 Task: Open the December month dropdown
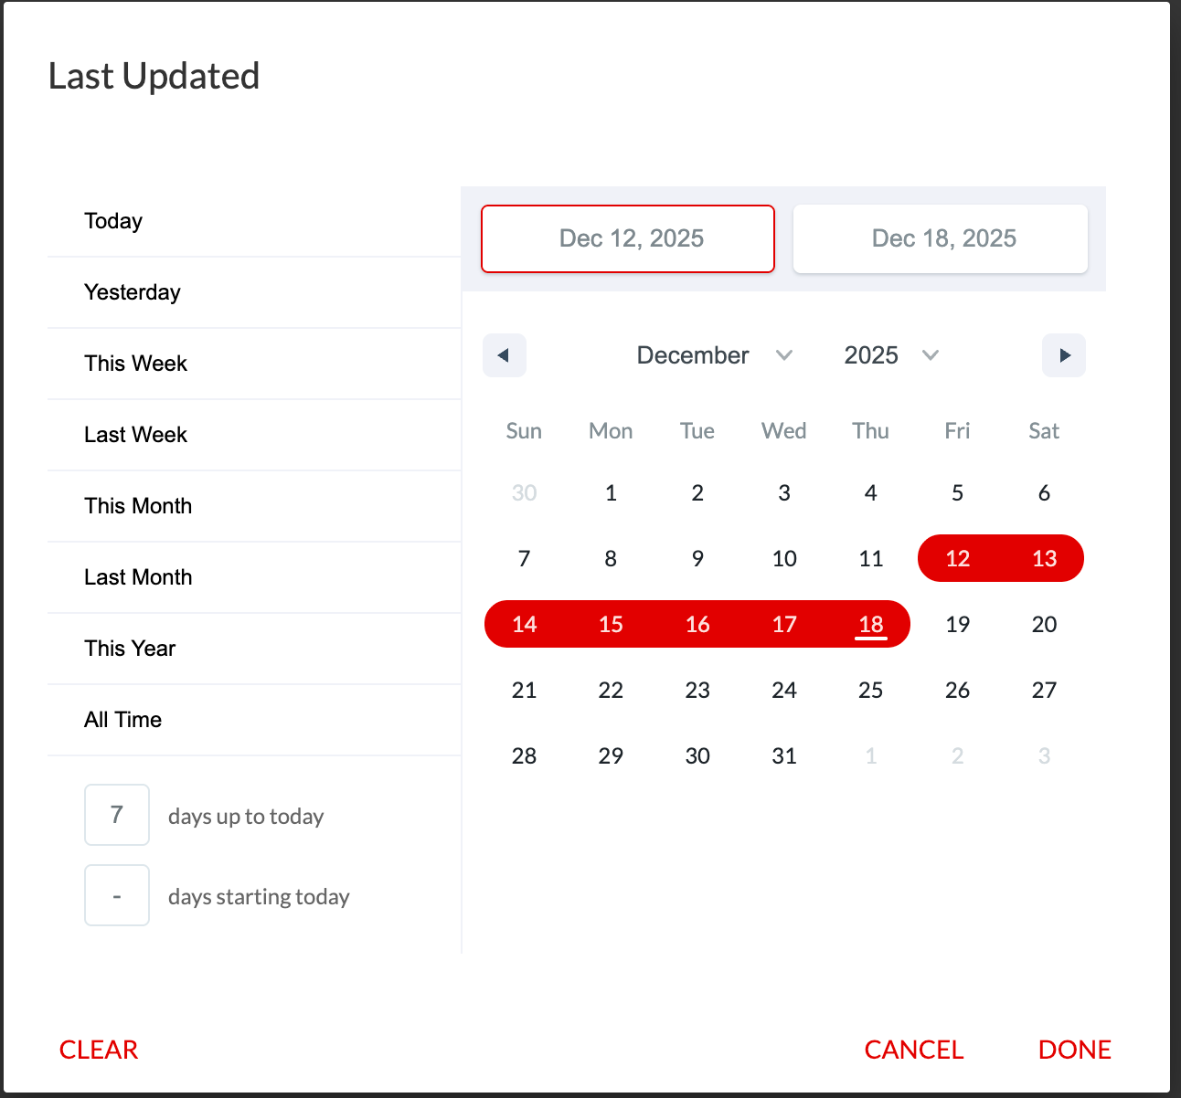[x=714, y=355]
